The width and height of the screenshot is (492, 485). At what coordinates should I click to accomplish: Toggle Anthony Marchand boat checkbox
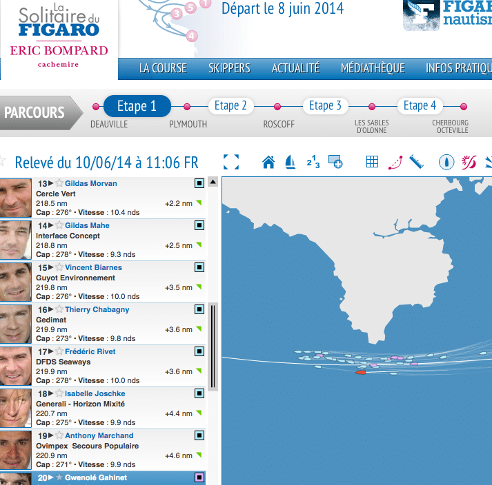click(199, 435)
